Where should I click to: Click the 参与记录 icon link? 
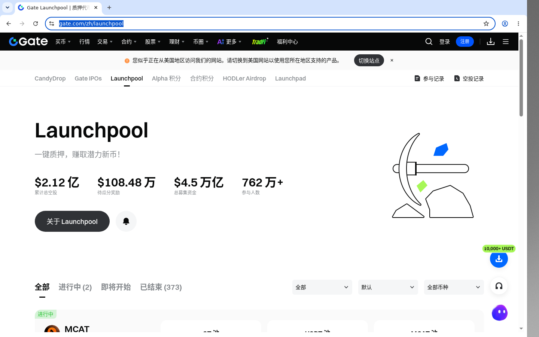(x=429, y=79)
